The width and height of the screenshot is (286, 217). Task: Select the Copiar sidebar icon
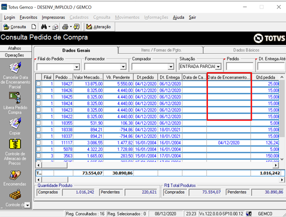point(15,123)
